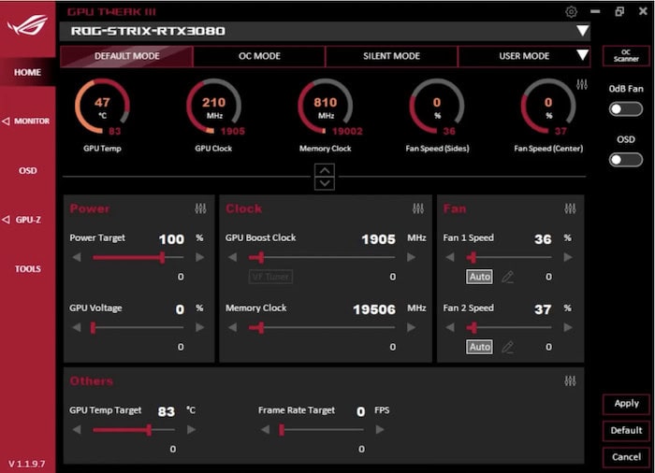Open Others panel settings icon
This screenshot has height=473, width=655.
click(x=570, y=380)
